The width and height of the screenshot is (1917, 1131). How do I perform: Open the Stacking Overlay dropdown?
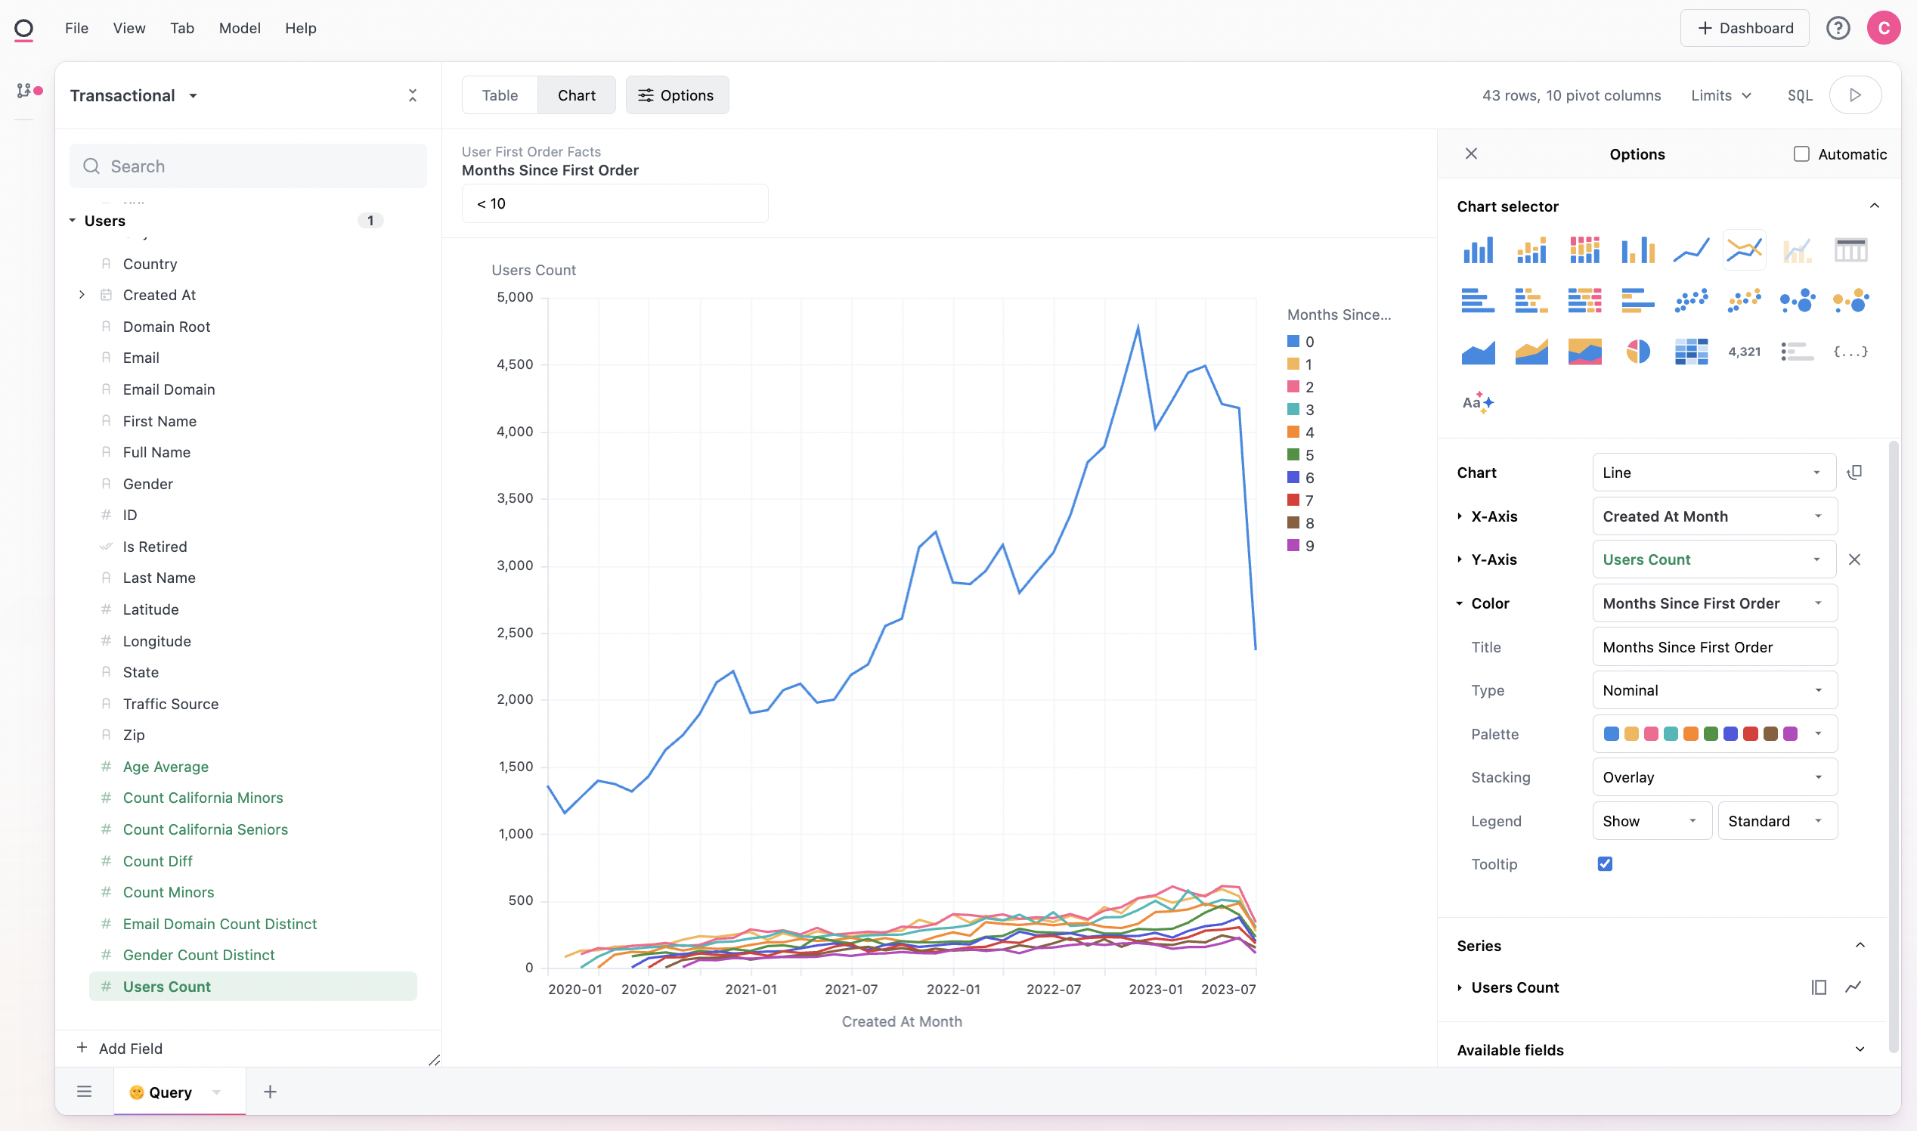tap(1714, 777)
